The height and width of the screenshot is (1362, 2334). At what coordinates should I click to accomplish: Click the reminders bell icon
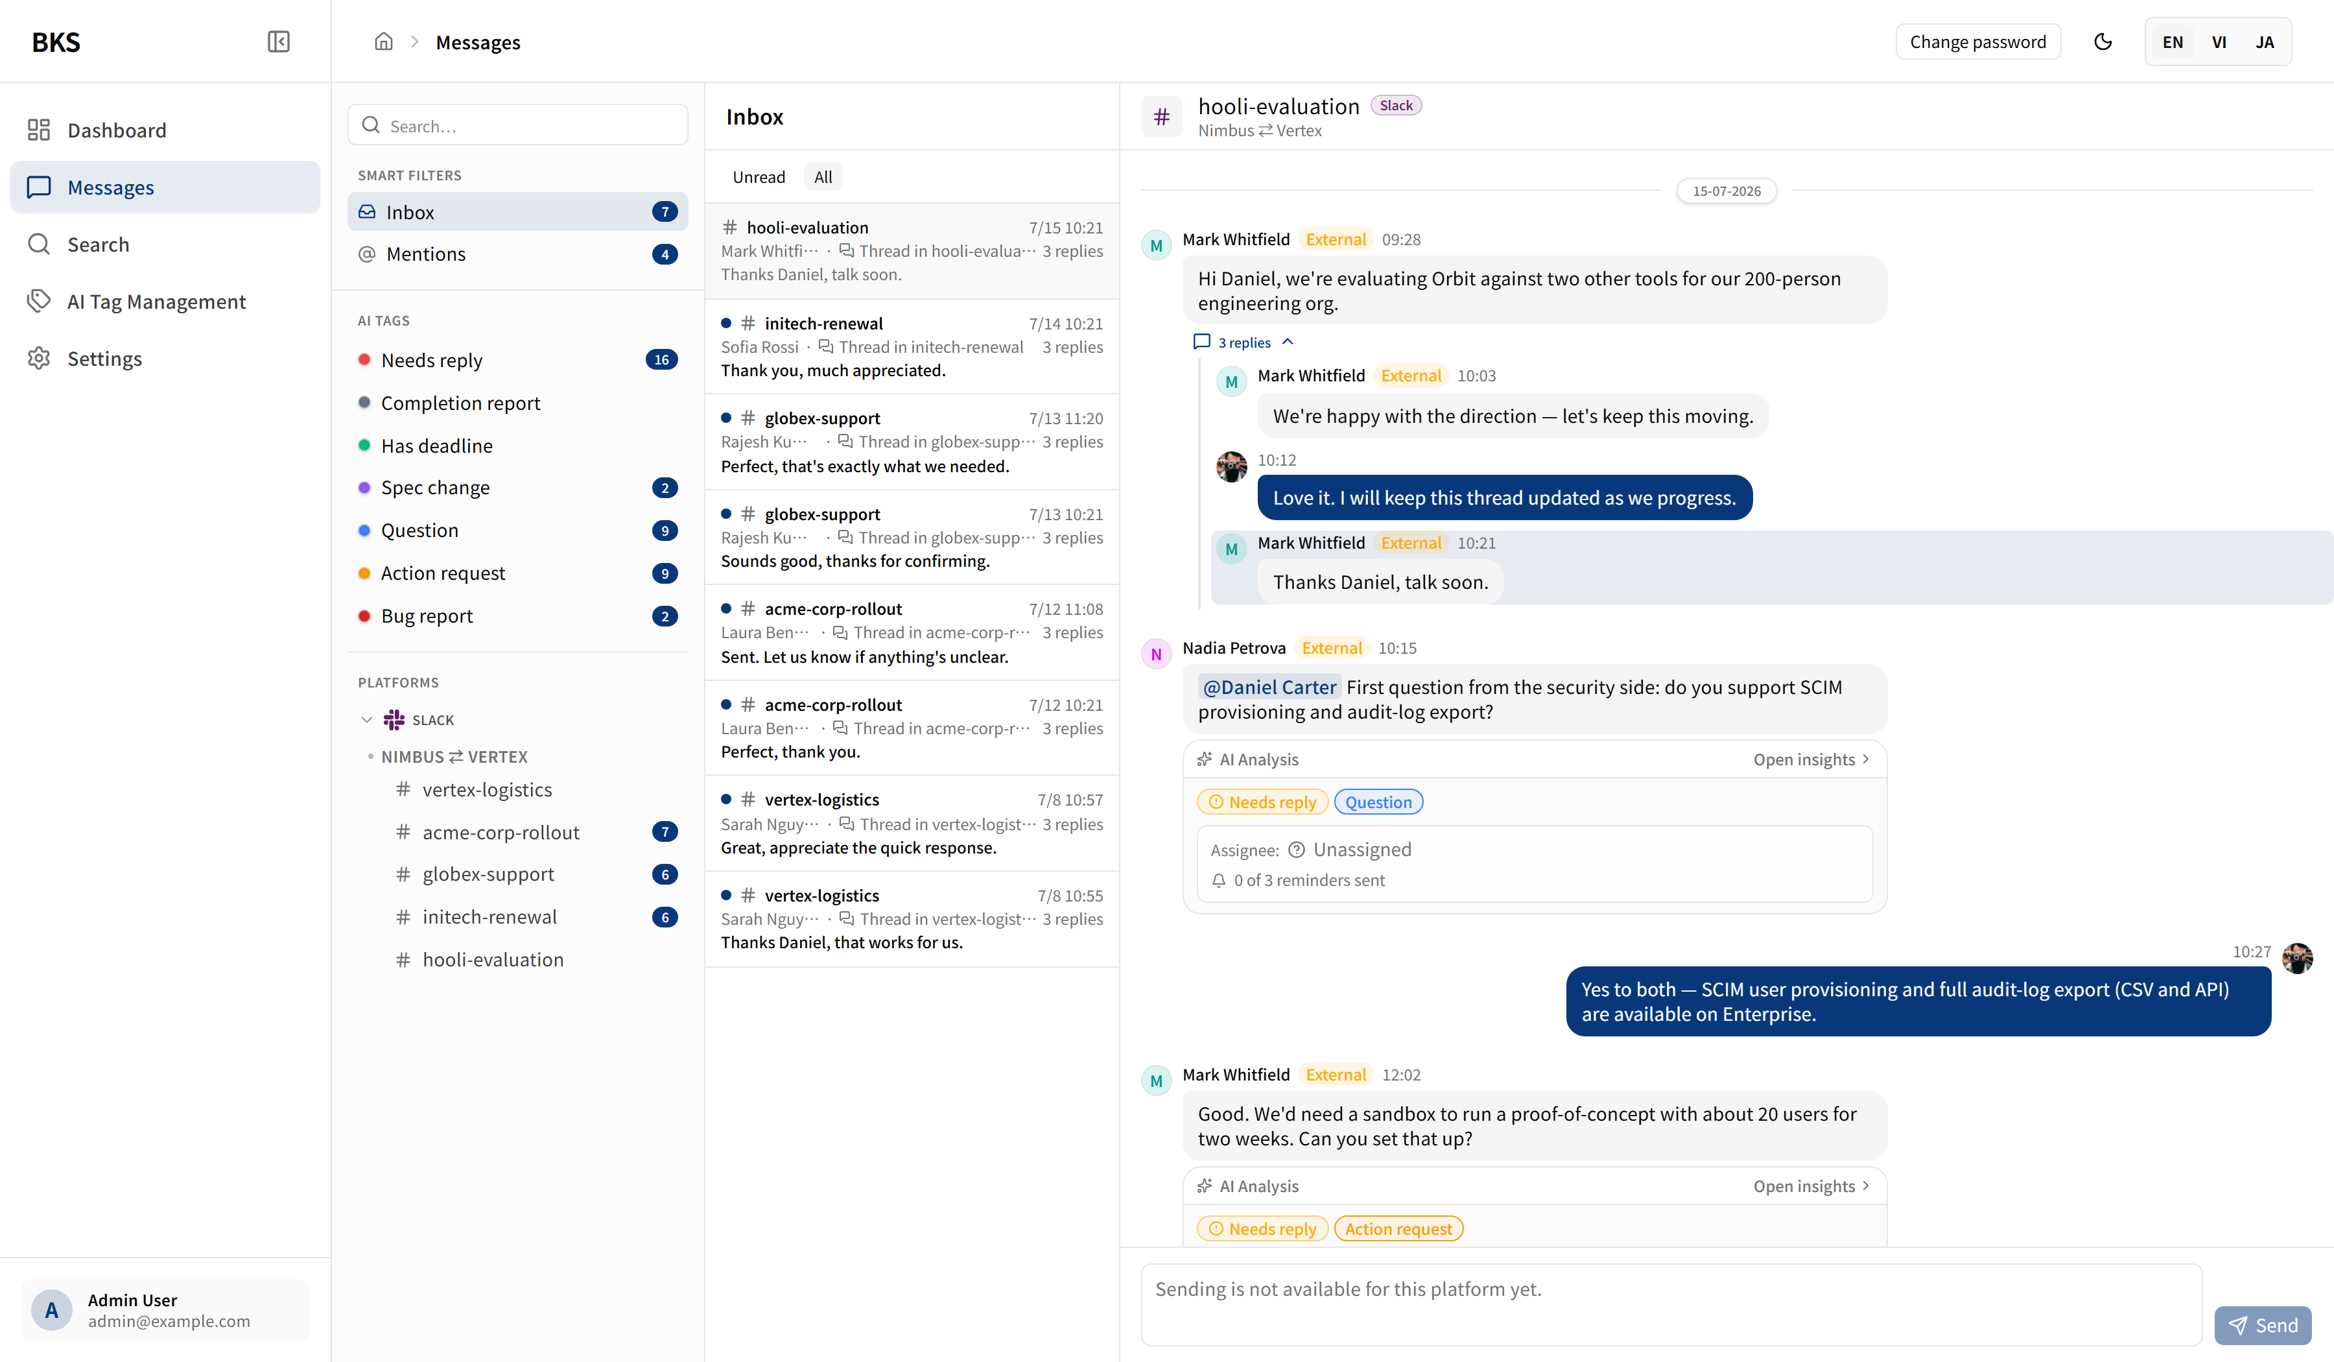coord(1219,881)
